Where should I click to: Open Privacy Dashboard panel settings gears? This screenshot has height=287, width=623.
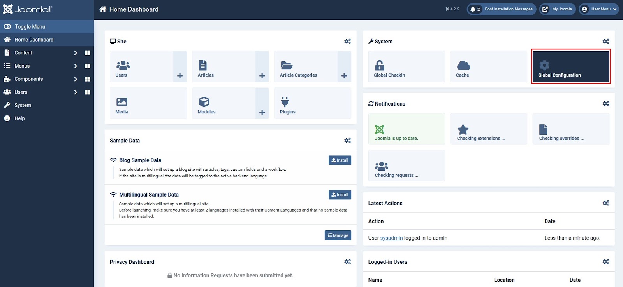click(348, 262)
